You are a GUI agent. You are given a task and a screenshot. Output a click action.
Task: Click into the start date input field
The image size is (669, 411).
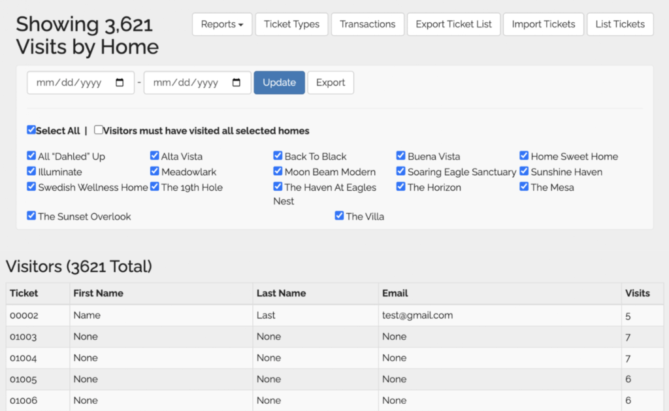[x=72, y=83]
